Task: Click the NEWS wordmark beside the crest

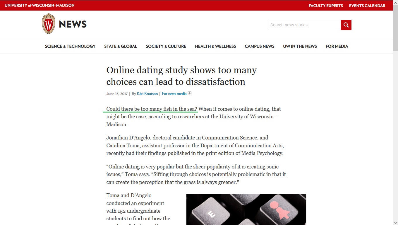Action: 73,24
